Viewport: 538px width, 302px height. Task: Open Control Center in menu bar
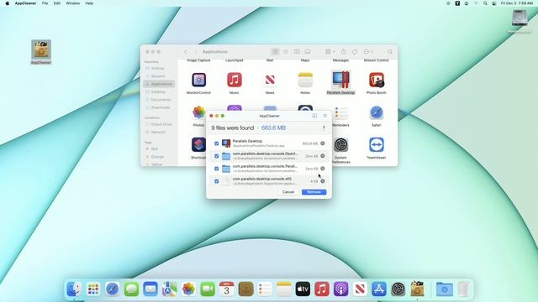(494, 3)
